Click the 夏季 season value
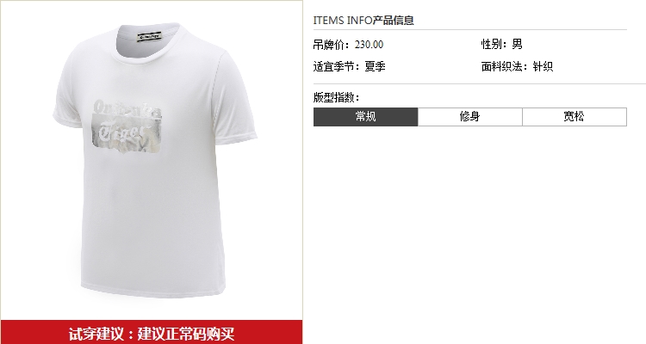The height and width of the screenshot is (344, 646). [x=375, y=66]
